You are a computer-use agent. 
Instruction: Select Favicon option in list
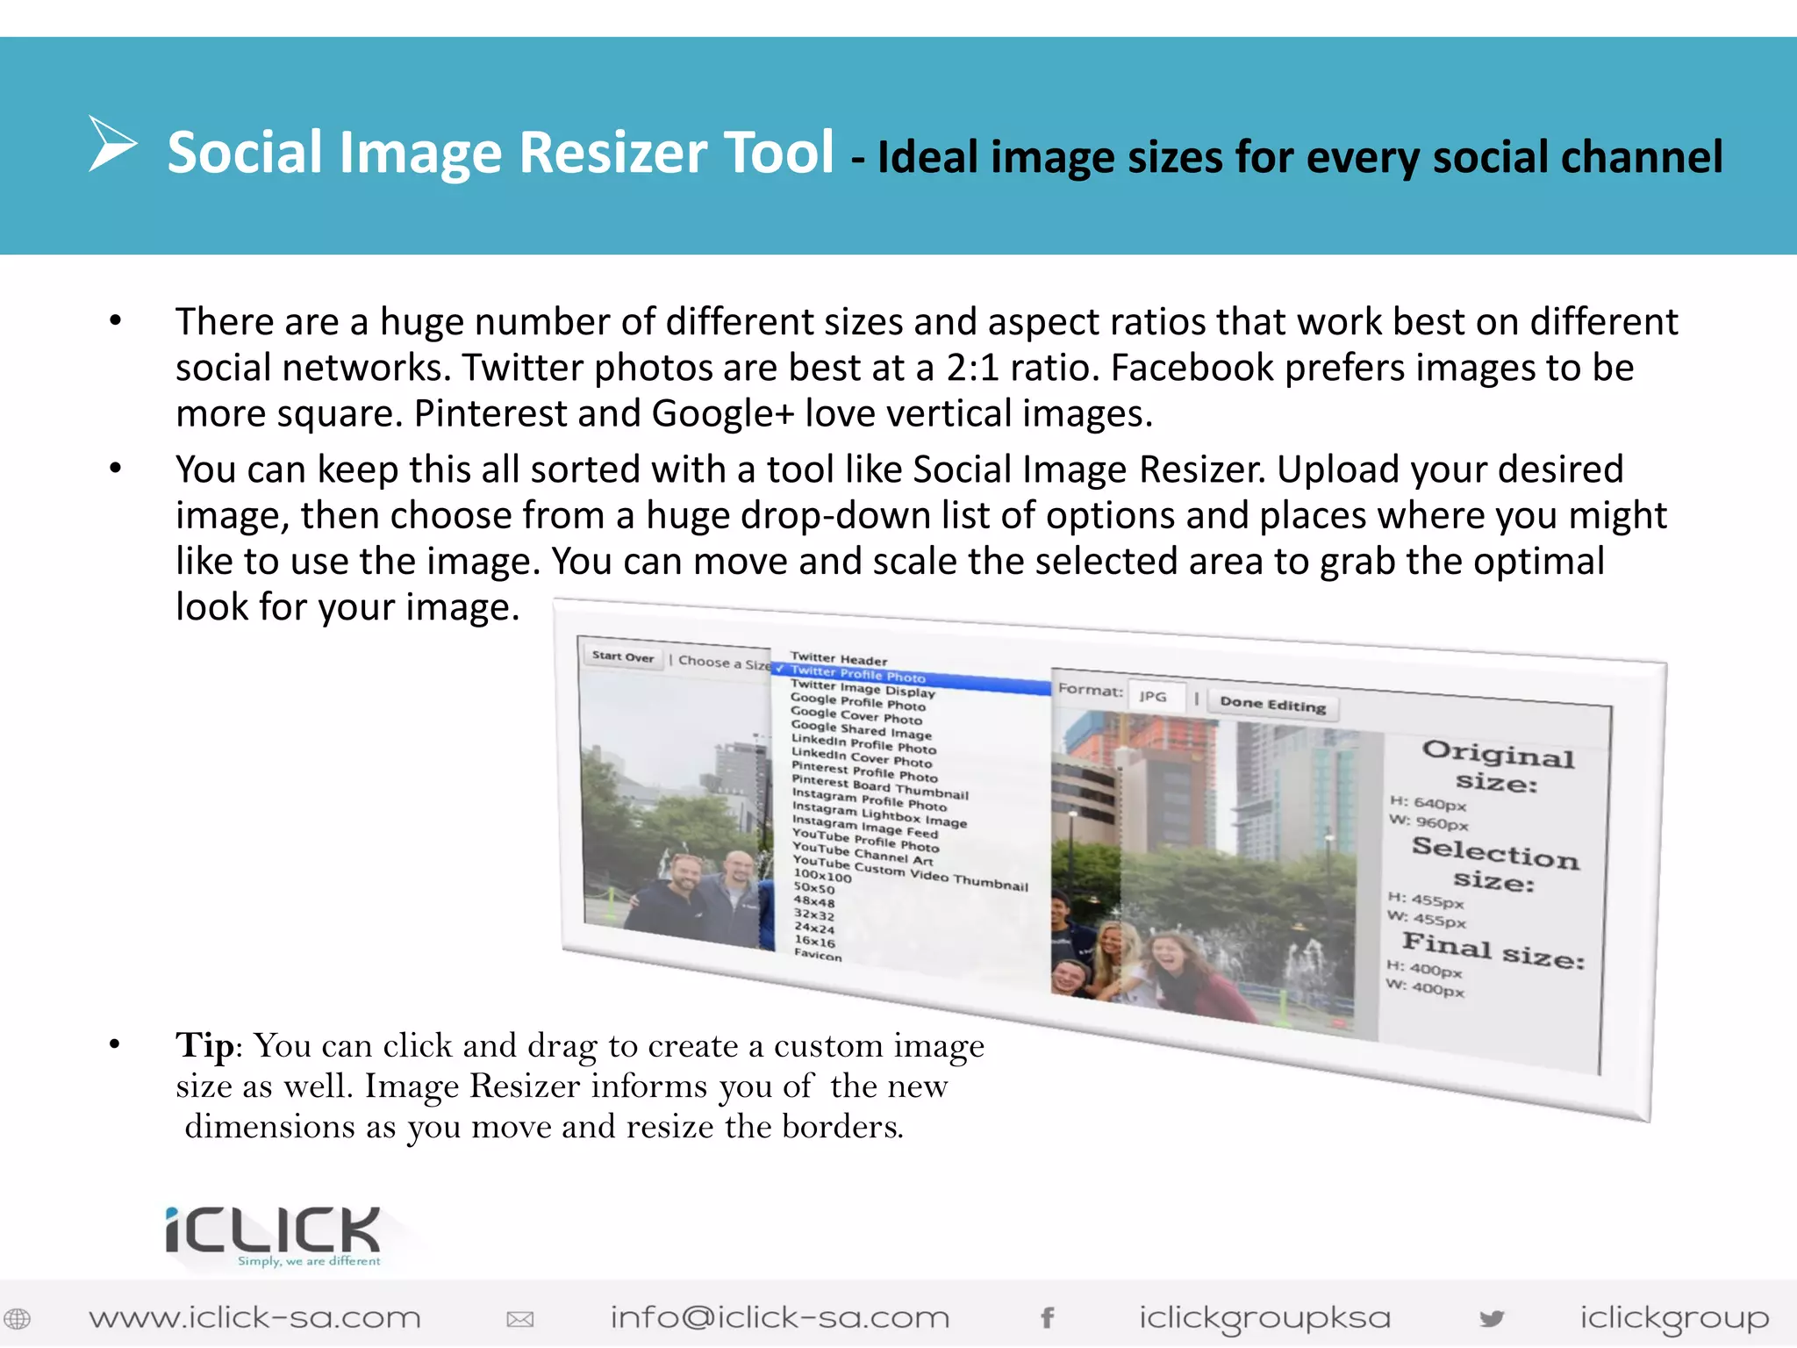[x=818, y=955]
